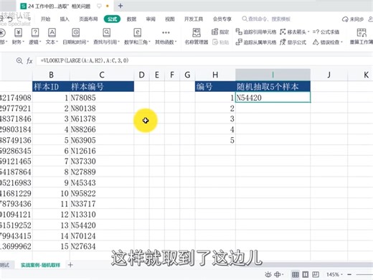373x280 pixels.
Task: Select cell containing N27634
Action: pyautogui.click(x=102, y=246)
